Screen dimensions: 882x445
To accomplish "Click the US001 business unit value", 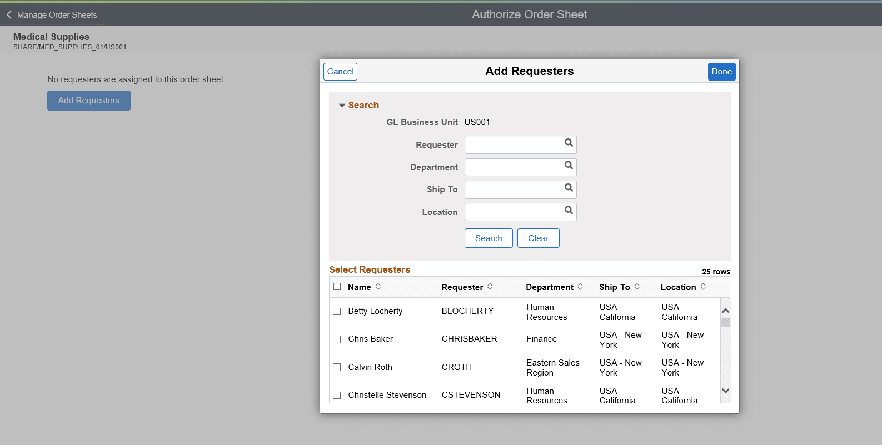I will [477, 122].
